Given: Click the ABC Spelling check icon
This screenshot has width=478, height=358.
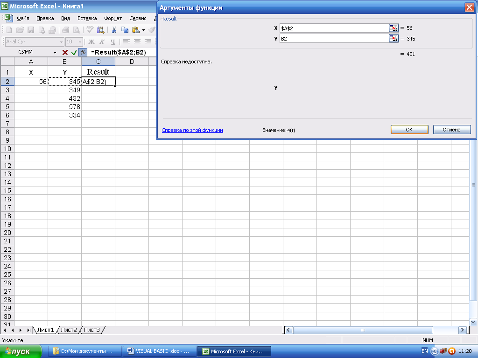Looking at the screenshot, I should tap(90, 29).
